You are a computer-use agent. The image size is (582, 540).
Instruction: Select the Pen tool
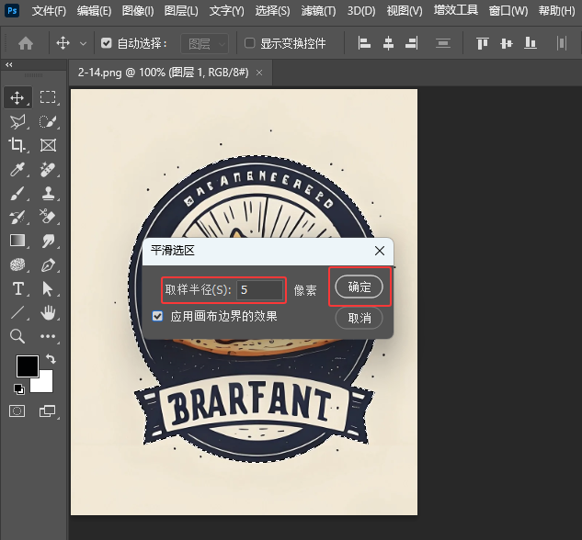[49, 265]
